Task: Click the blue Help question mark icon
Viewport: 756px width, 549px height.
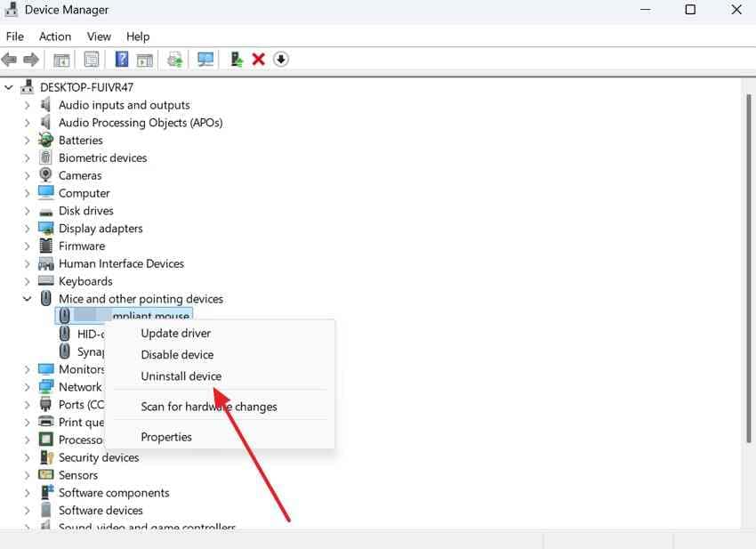Action: [x=122, y=60]
